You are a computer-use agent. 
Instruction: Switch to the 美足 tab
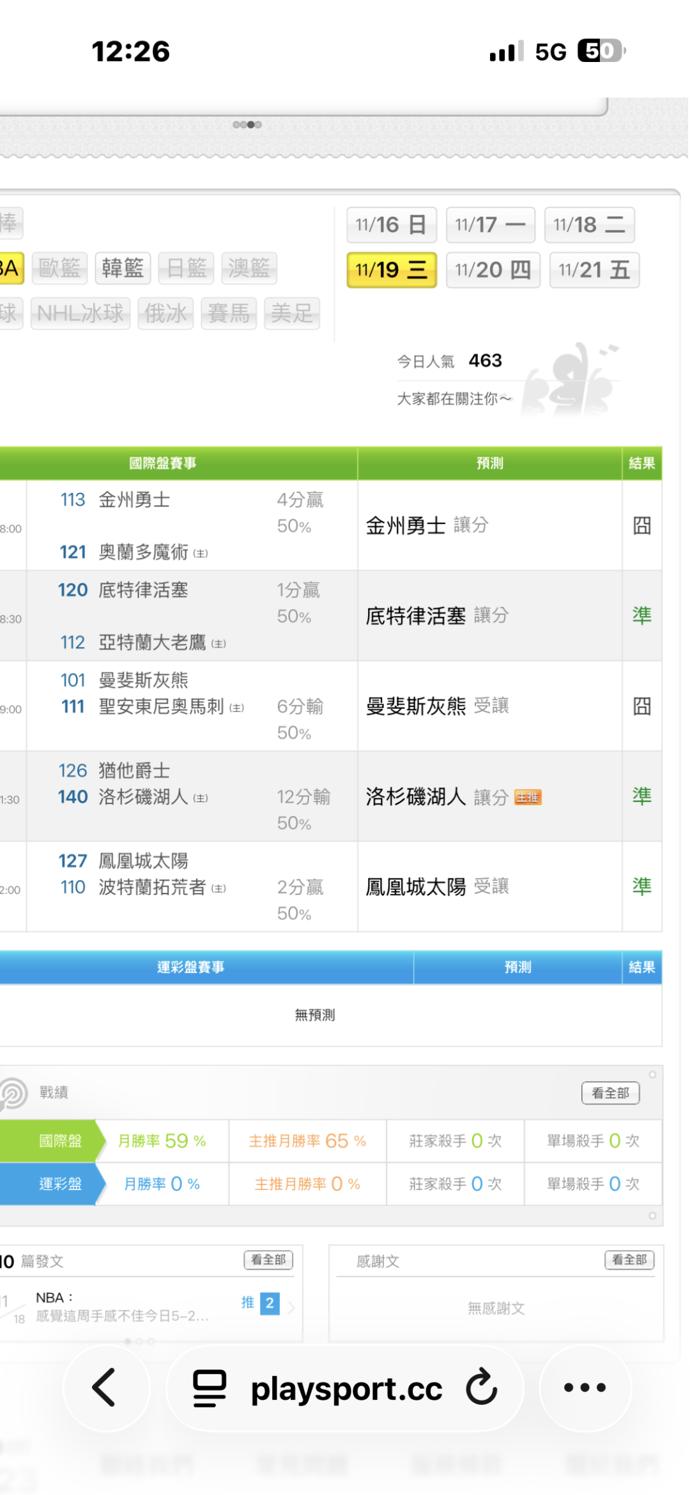click(x=292, y=313)
